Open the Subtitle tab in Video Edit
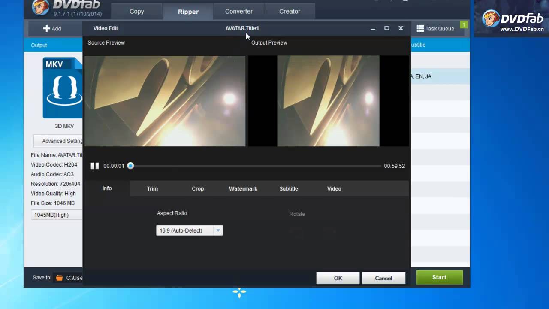The image size is (549, 309). pos(289,188)
